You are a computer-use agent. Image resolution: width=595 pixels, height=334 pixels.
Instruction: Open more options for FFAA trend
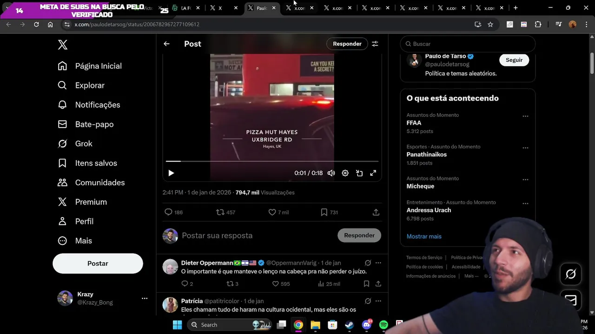coord(525,116)
